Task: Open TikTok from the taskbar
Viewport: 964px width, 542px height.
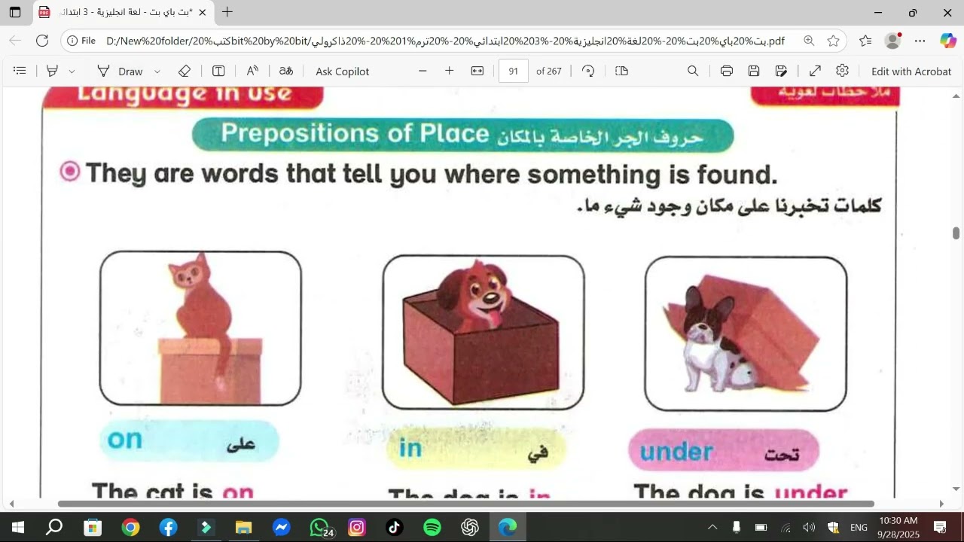Action: click(x=395, y=527)
